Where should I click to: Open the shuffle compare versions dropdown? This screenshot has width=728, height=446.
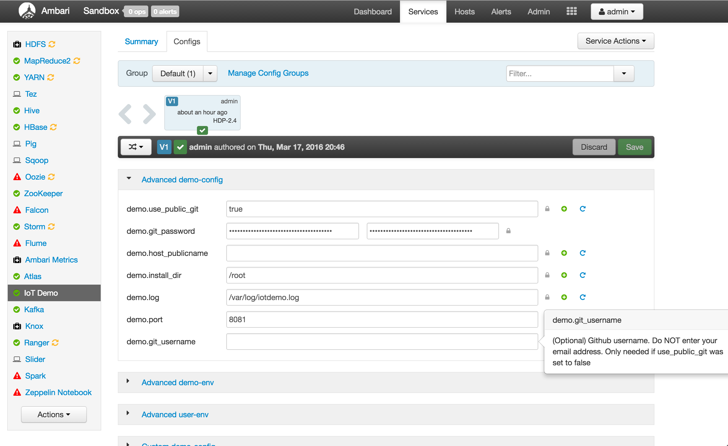point(136,147)
